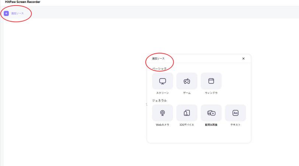
Task: Add a Webカメラ source via webcam icon
Action: tap(163, 113)
